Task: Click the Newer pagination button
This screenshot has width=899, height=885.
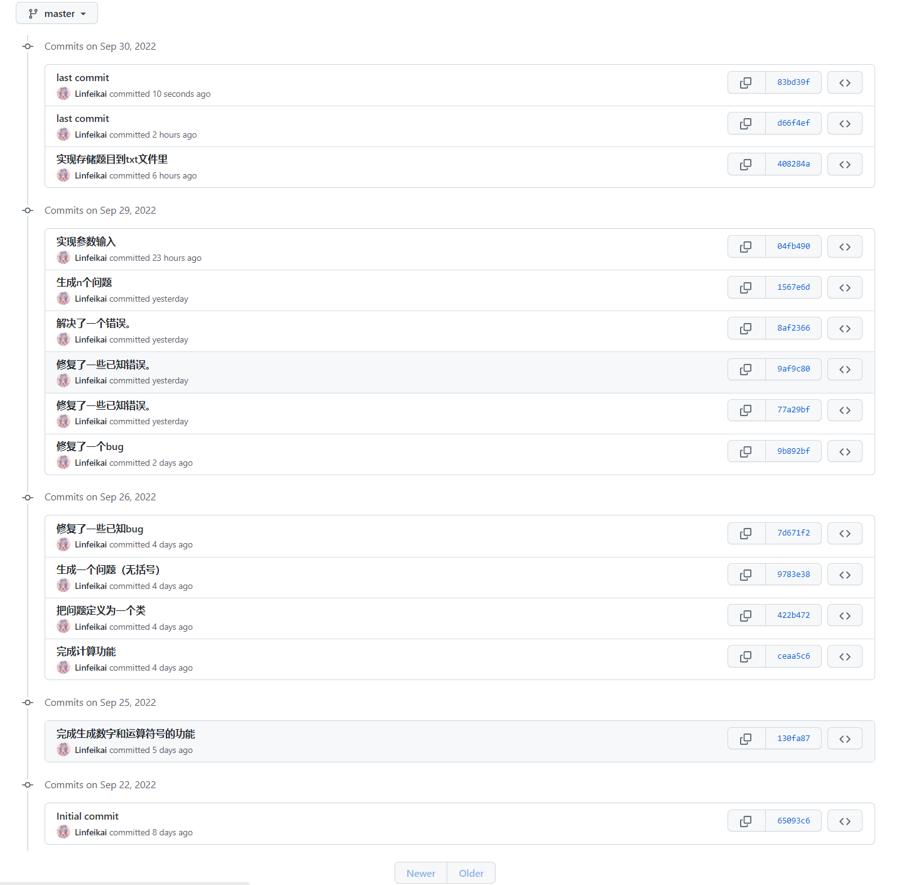Action: pos(420,873)
